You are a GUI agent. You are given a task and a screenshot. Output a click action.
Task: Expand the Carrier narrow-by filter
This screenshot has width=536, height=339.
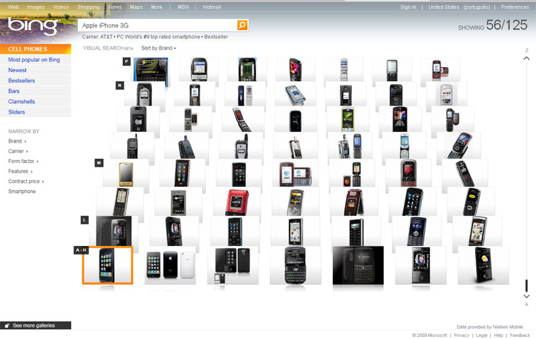(x=18, y=151)
